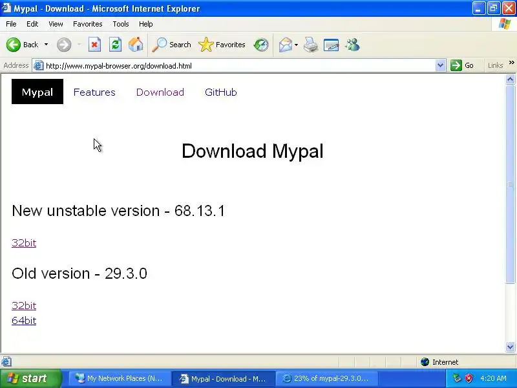Screen dimensions: 517x388
Task: Open the GitHub nav link
Action: point(221,92)
